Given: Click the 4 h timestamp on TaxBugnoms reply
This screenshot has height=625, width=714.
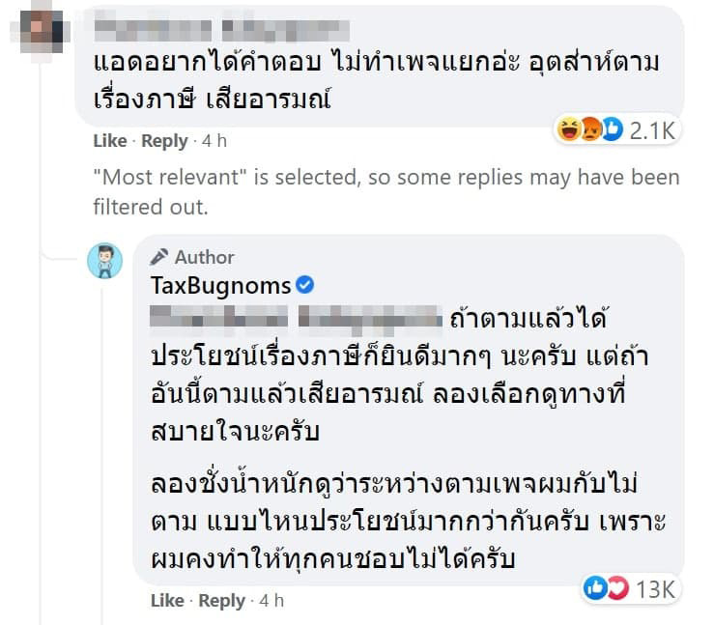Looking at the screenshot, I should click(x=271, y=601).
